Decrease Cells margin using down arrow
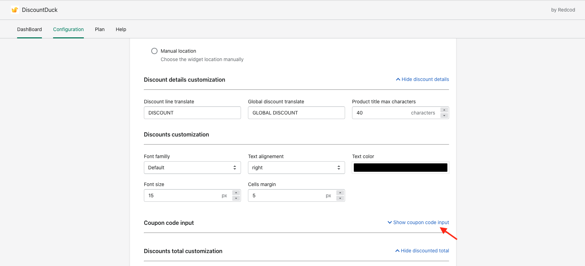 pos(340,198)
